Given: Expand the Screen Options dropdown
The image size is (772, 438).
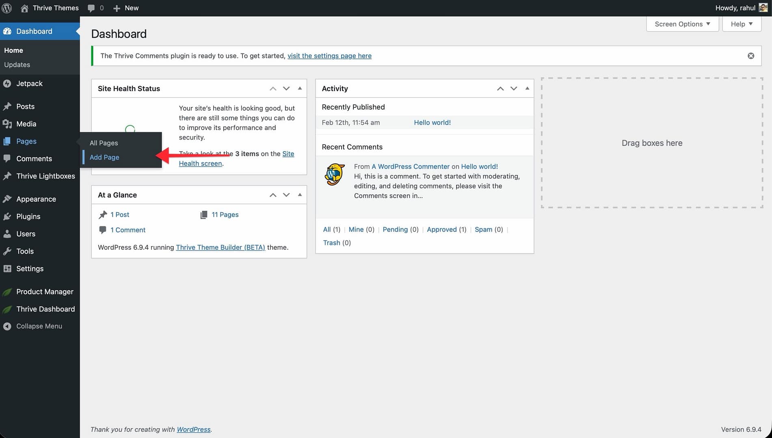Looking at the screenshot, I should point(682,24).
